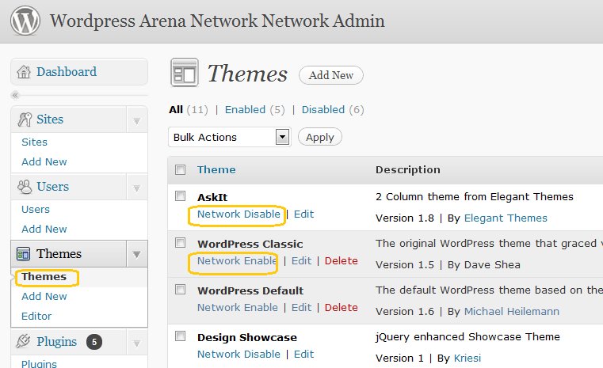Check the AskIt theme checkbox
The height and width of the screenshot is (368, 603).
click(181, 196)
